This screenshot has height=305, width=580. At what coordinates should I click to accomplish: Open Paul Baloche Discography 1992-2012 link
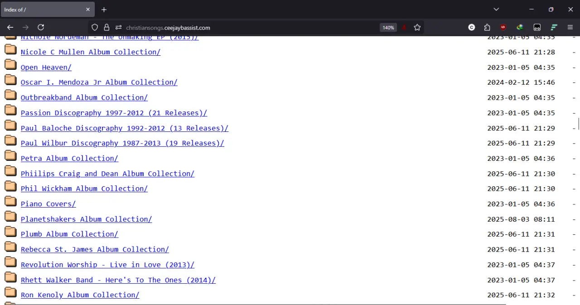(x=125, y=128)
